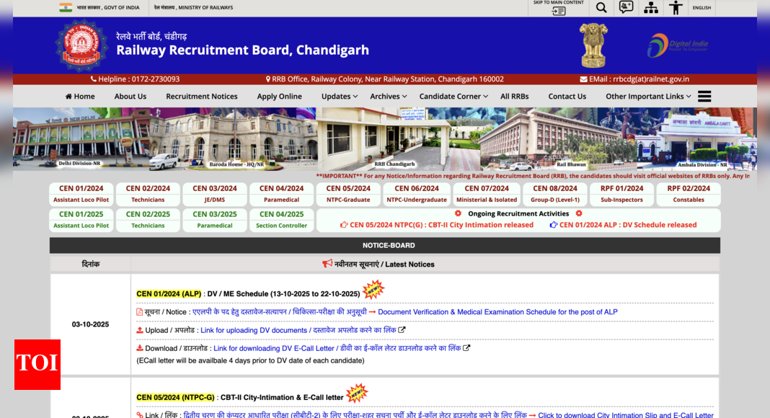Click the feedback chat bubble icon
This screenshot has width=770, height=418.
(626, 8)
